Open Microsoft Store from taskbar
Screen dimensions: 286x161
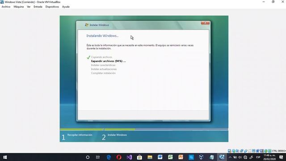139,157
